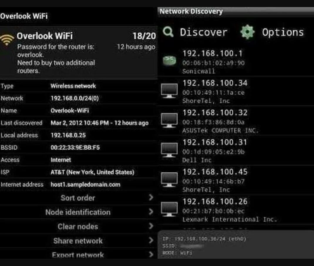Click the monitor icon for 192.168.100.34
The width and height of the screenshot is (314, 266).
click(x=169, y=91)
